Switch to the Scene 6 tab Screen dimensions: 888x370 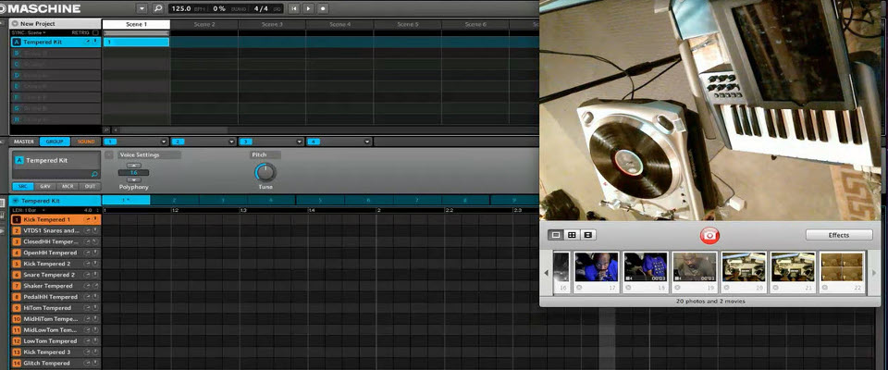475,24
